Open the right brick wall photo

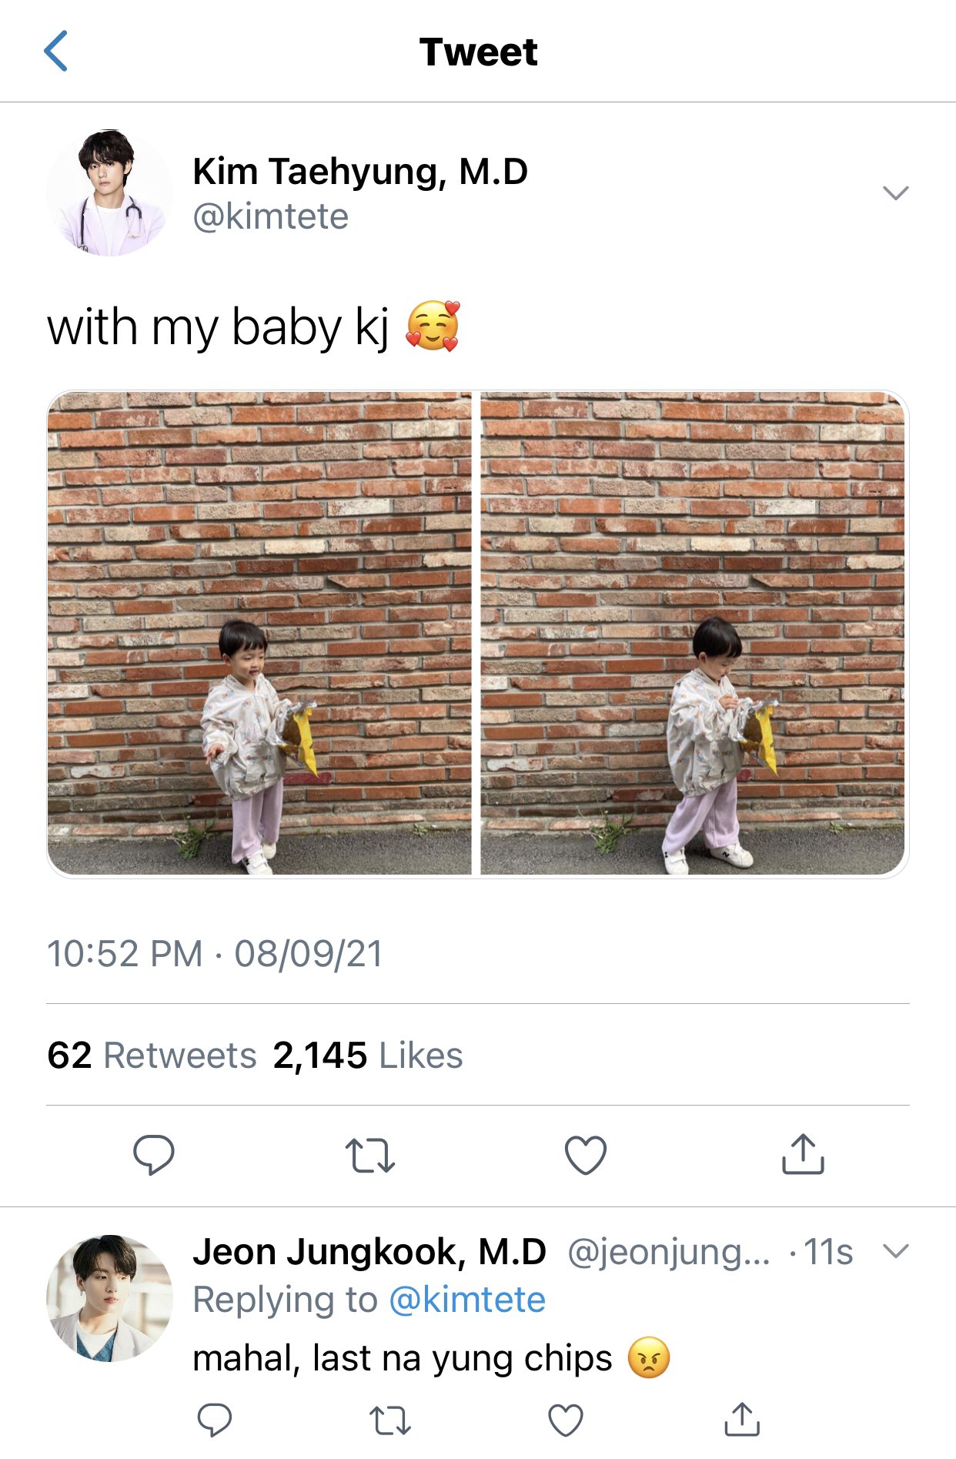click(x=694, y=634)
